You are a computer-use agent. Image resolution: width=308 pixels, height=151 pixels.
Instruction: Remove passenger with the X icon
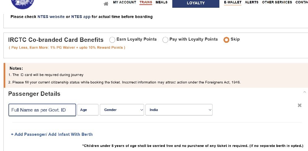(300, 105)
